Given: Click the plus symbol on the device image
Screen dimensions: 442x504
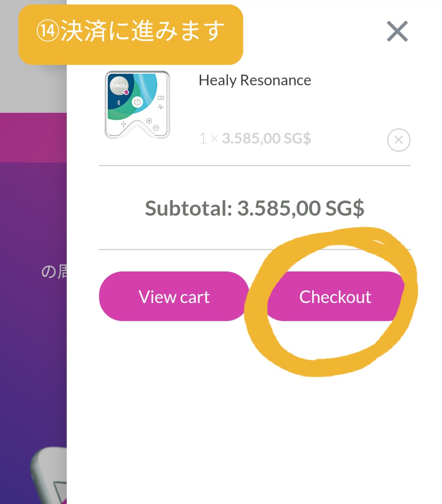Looking at the screenshot, I should coord(149,121).
